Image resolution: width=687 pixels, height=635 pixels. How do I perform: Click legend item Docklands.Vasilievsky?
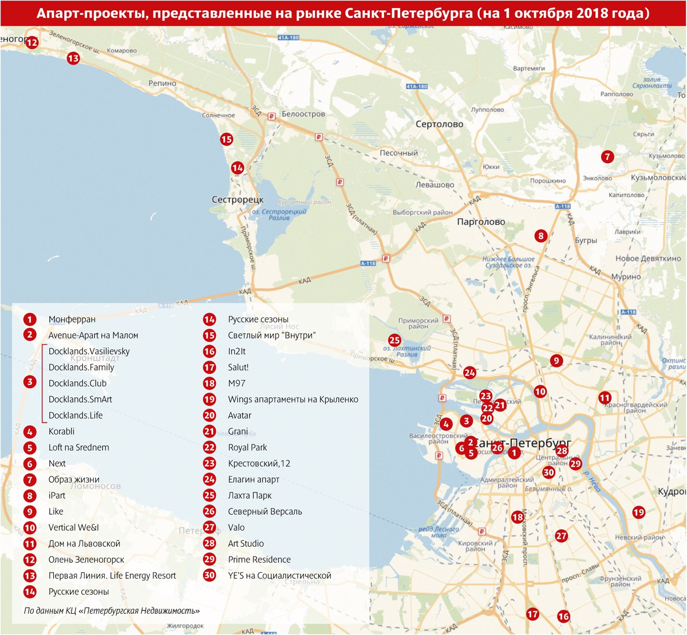(89, 351)
